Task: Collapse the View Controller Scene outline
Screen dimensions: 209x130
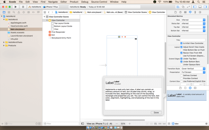Action: point(44,17)
